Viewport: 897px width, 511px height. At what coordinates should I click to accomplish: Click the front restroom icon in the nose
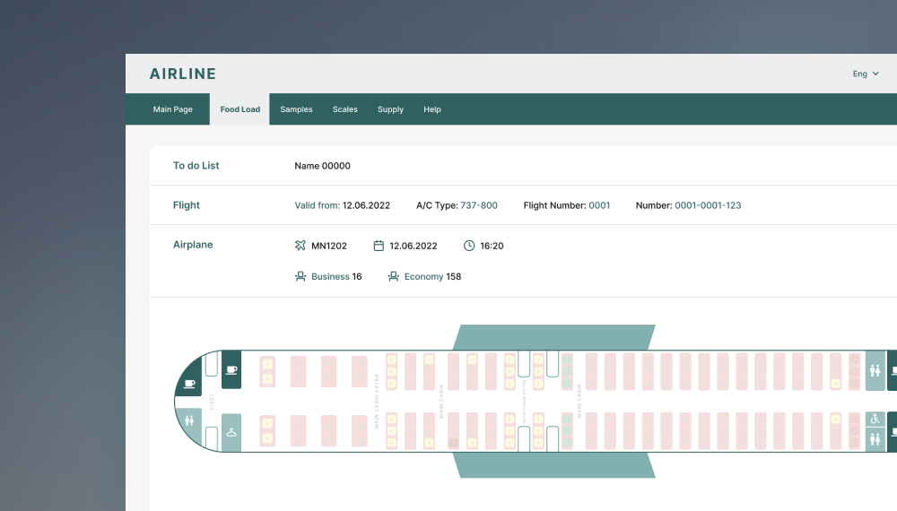[x=189, y=420]
